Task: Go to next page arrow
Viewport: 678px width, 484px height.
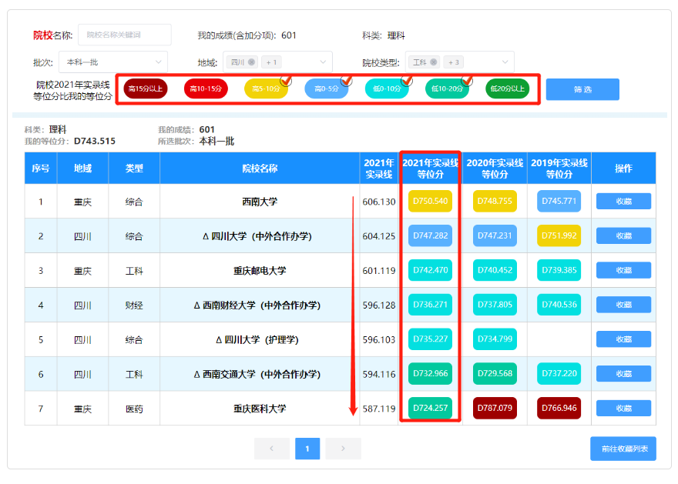Action: (x=343, y=449)
